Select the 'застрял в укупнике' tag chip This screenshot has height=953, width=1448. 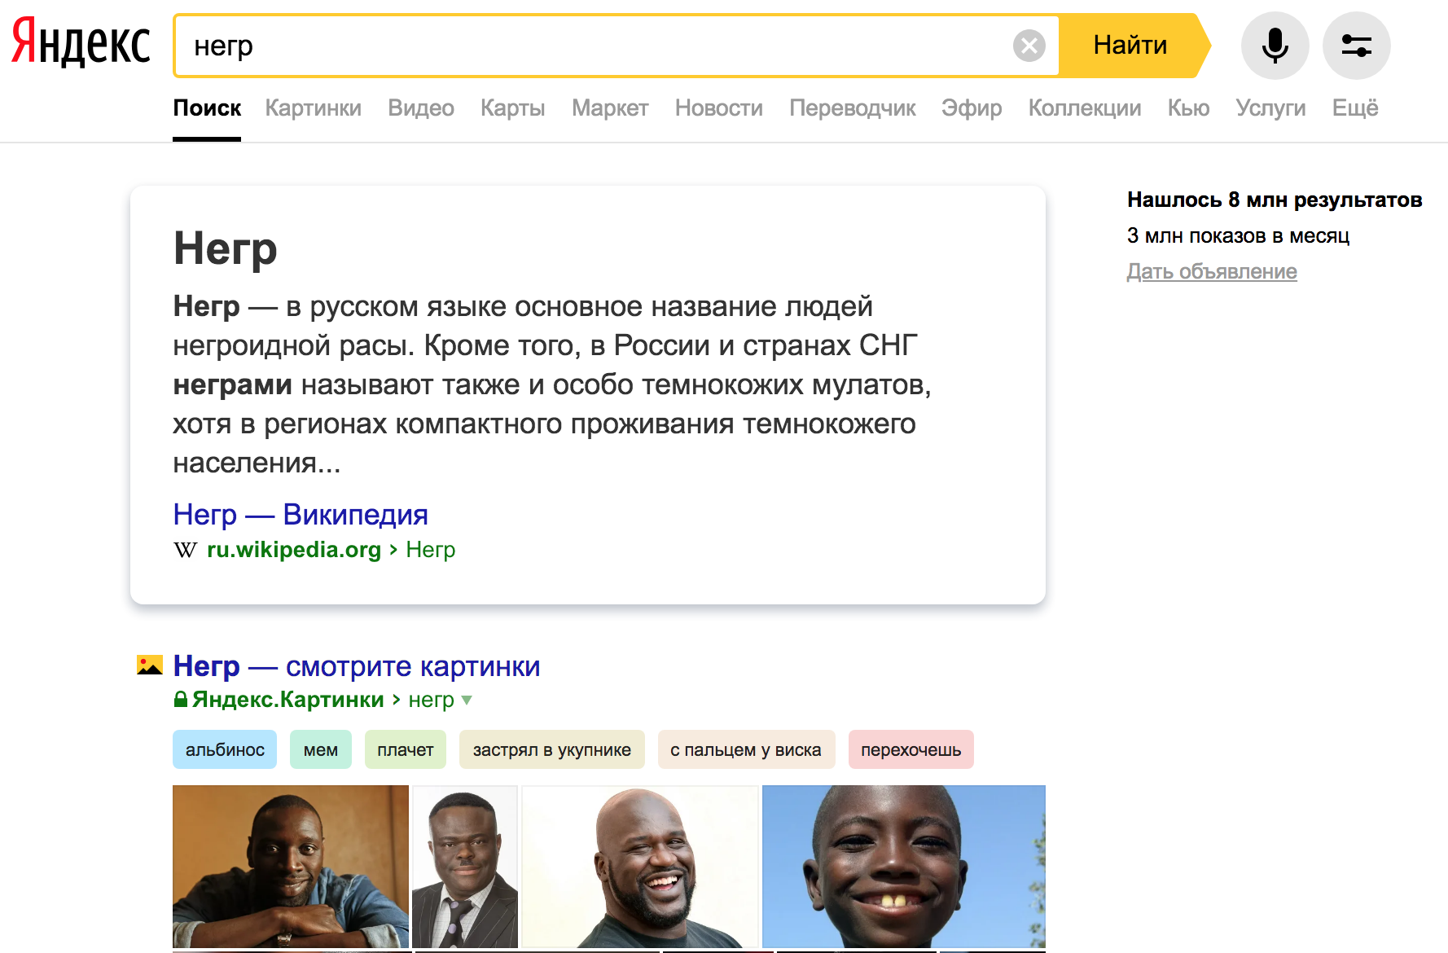coord(552,749)
